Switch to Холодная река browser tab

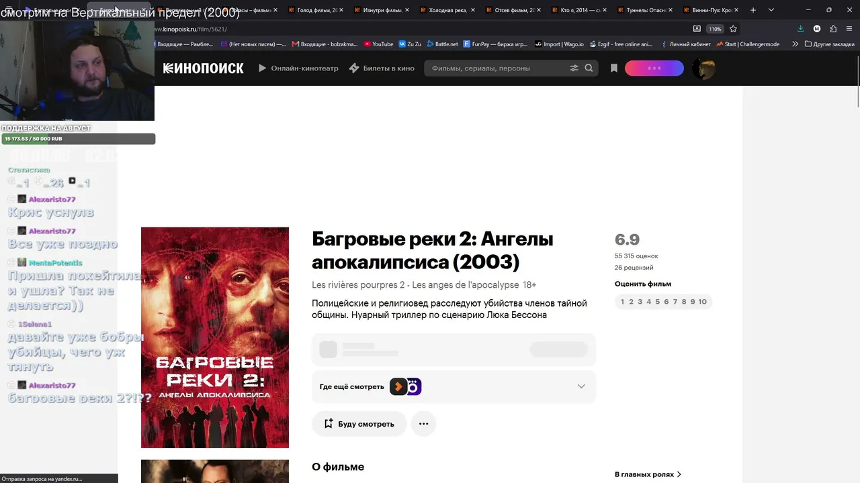click(x=447, y=10)
